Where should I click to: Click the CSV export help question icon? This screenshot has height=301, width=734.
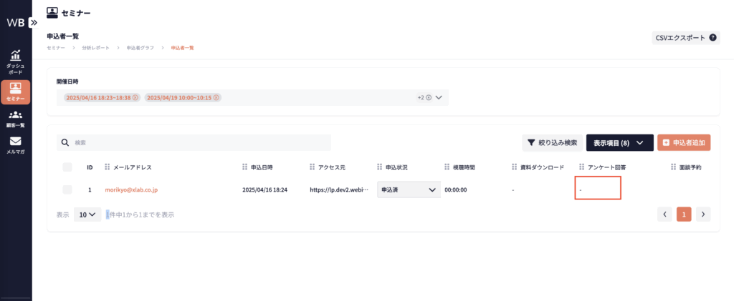click(713, 37)
